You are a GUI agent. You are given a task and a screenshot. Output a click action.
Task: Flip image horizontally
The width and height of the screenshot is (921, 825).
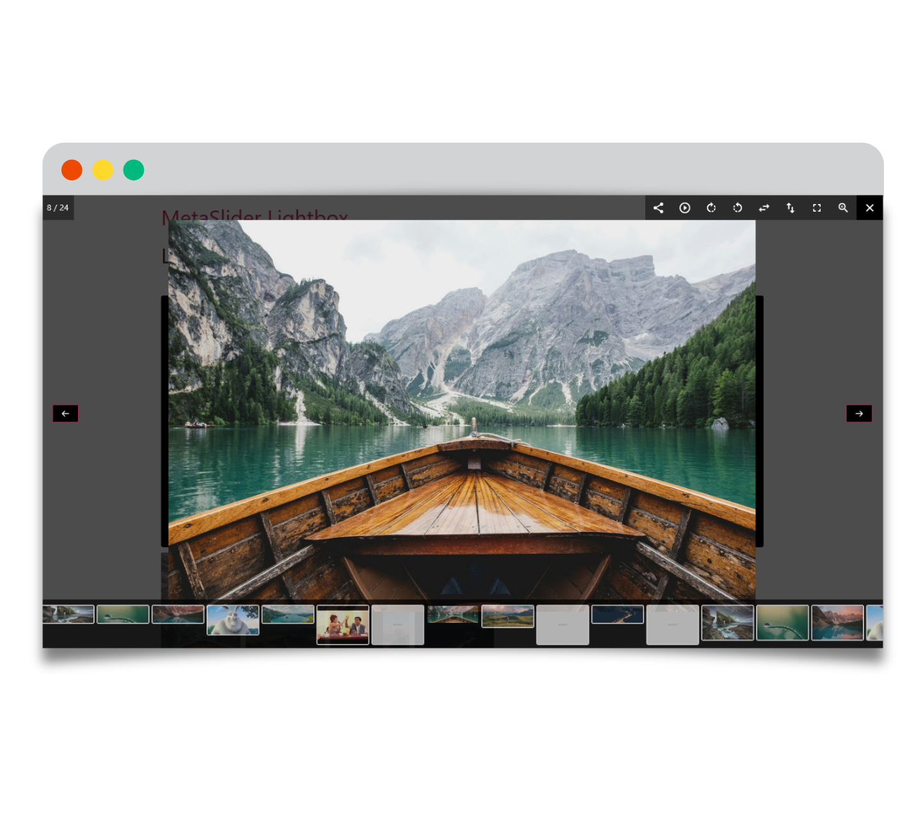pos(764,208)
